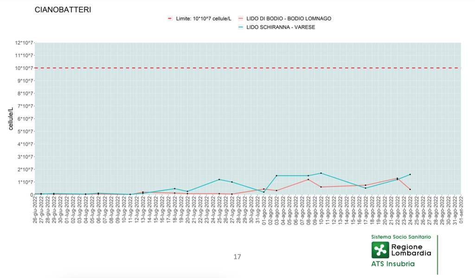Click the Sistema Socio Sanitario text
The height and width of the screenshot is (278, 475).
(x=401, y=237)
